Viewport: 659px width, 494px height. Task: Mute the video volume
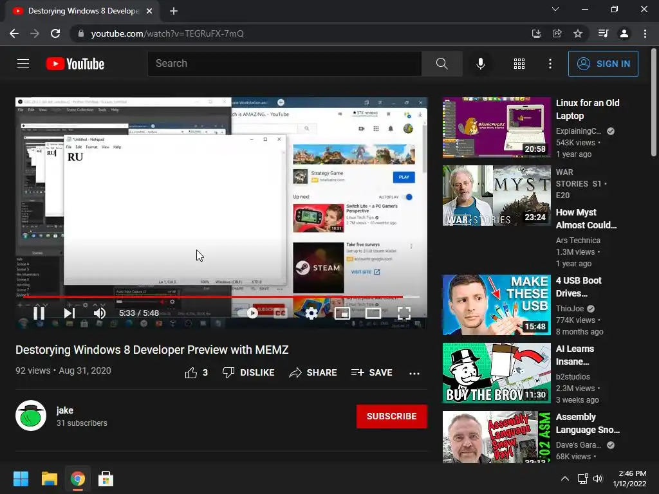point(100,313)
